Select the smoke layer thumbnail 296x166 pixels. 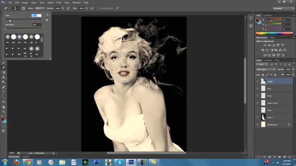coord(263,81)
